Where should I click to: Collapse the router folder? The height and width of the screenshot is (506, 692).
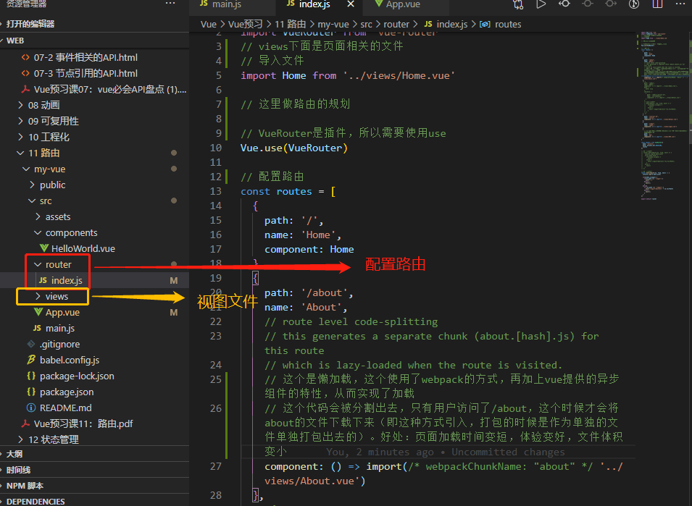point(38,264)
